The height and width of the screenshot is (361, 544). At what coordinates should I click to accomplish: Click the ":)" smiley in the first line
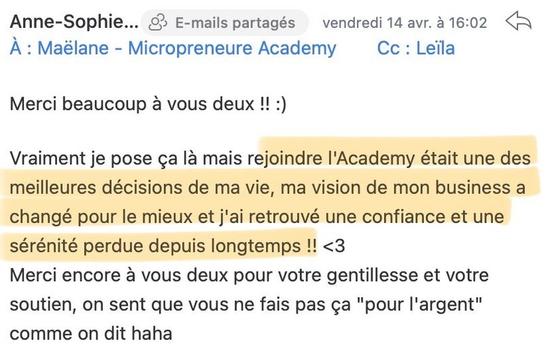tap(281, 105)
